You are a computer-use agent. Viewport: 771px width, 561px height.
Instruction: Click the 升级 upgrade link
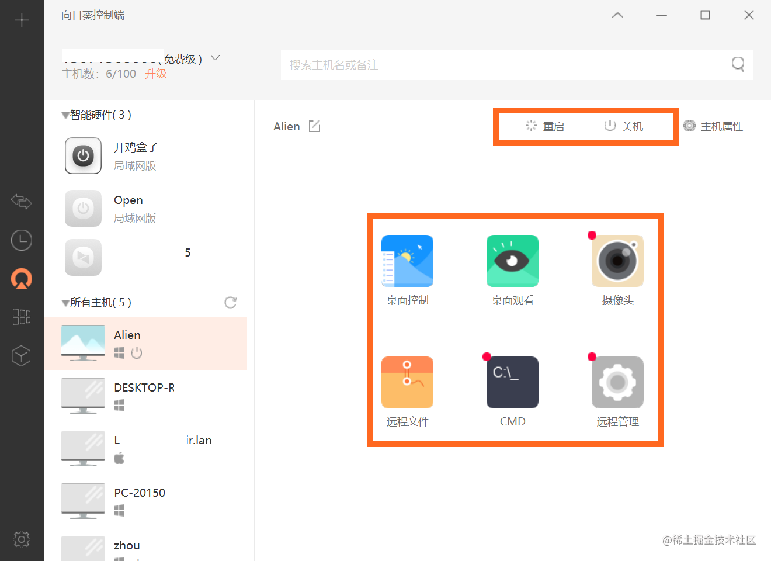tap(156, 74)
